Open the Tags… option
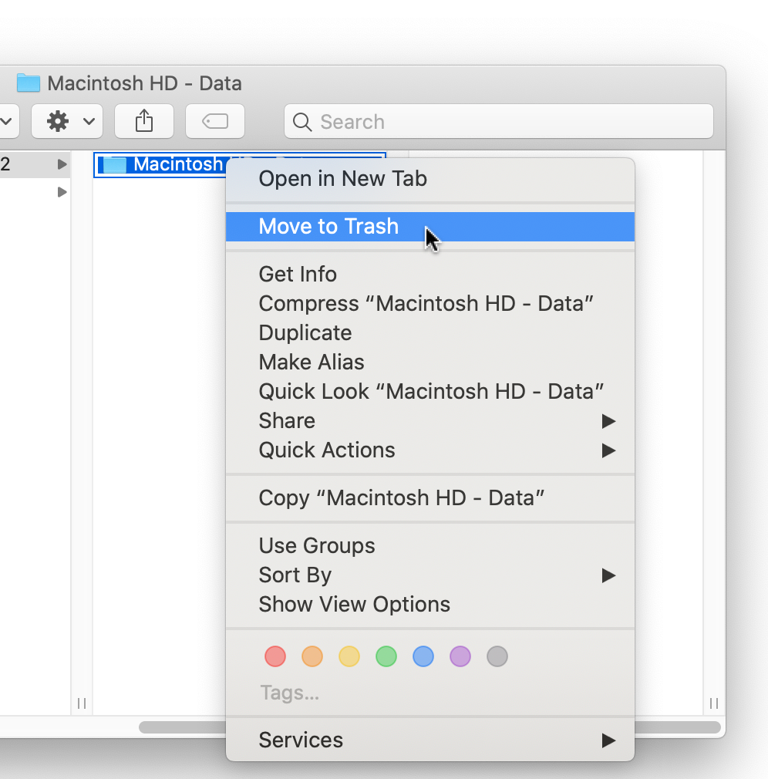The image size is (768, 779). [x=290, y=693]
